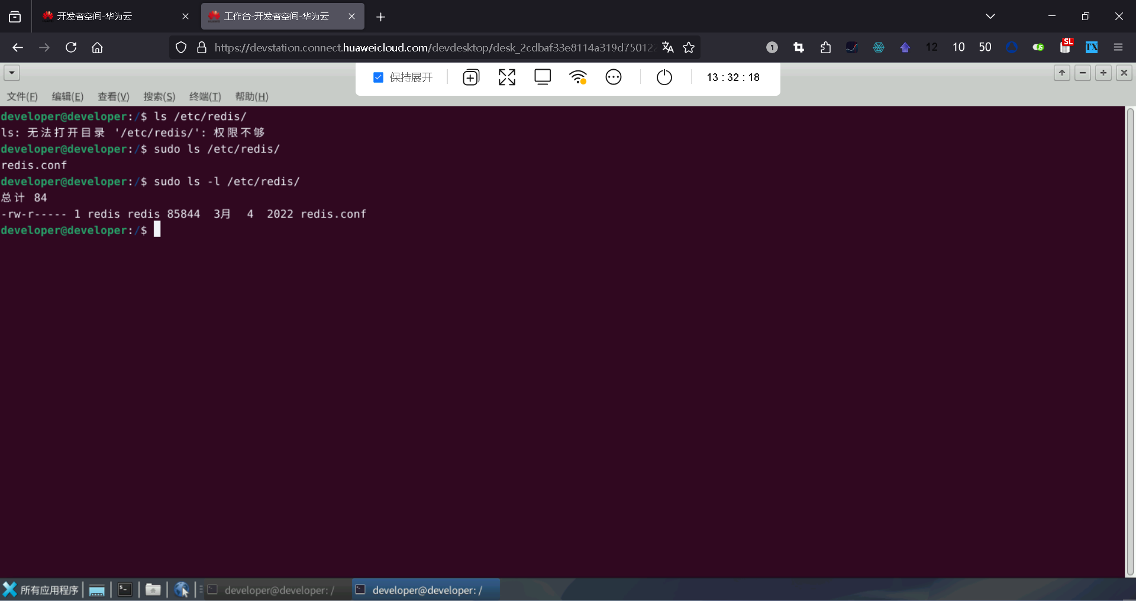Toggle the 保持展开 checkbox
Image resolution: width=1136 pixels, height=603 pixels.
tap(379, 77)
